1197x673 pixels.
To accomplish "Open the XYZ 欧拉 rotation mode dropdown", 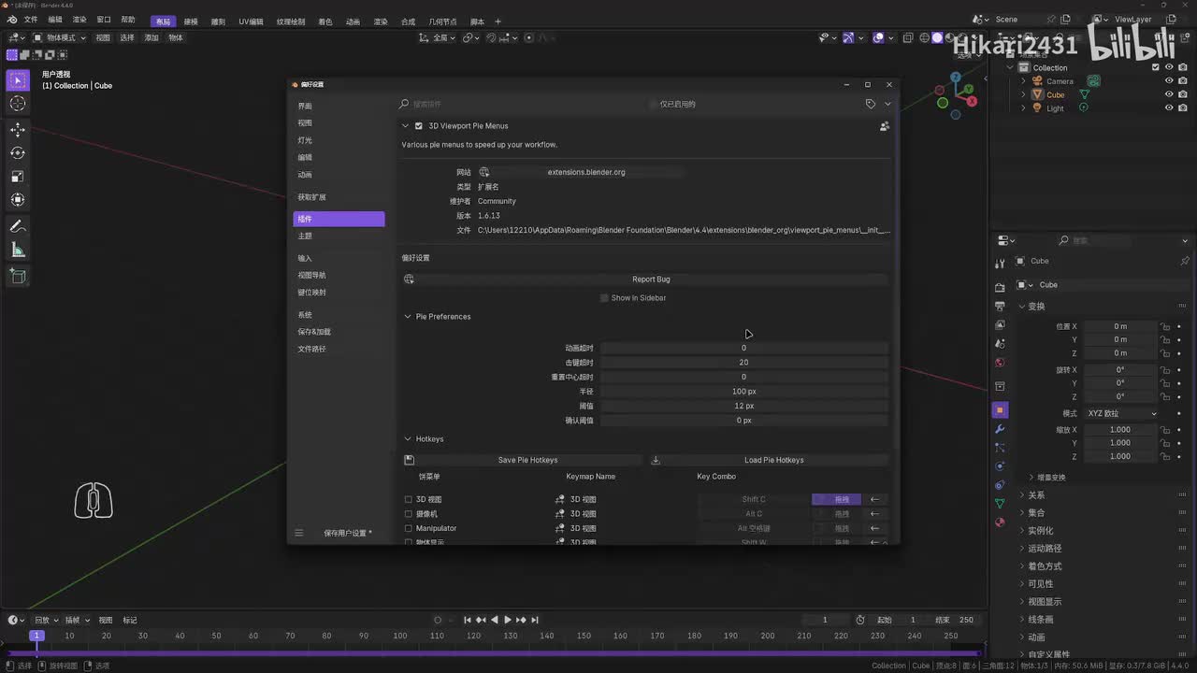I will click(1121, 413).
